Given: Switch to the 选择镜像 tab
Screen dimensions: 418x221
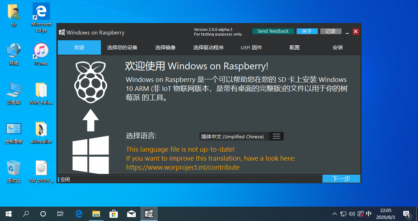Looking at the screenshot, I should coord(165,47).
